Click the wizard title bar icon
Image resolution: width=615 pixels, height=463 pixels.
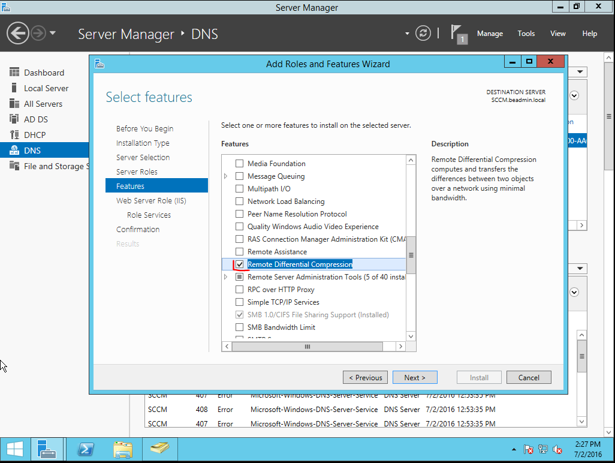pos(100,64)
